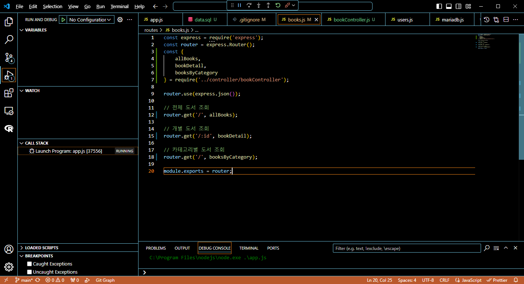Collapse the Variables section
The height and width of the screenshot is (284, 524).
pyautogui.click(x=21, y=30)
